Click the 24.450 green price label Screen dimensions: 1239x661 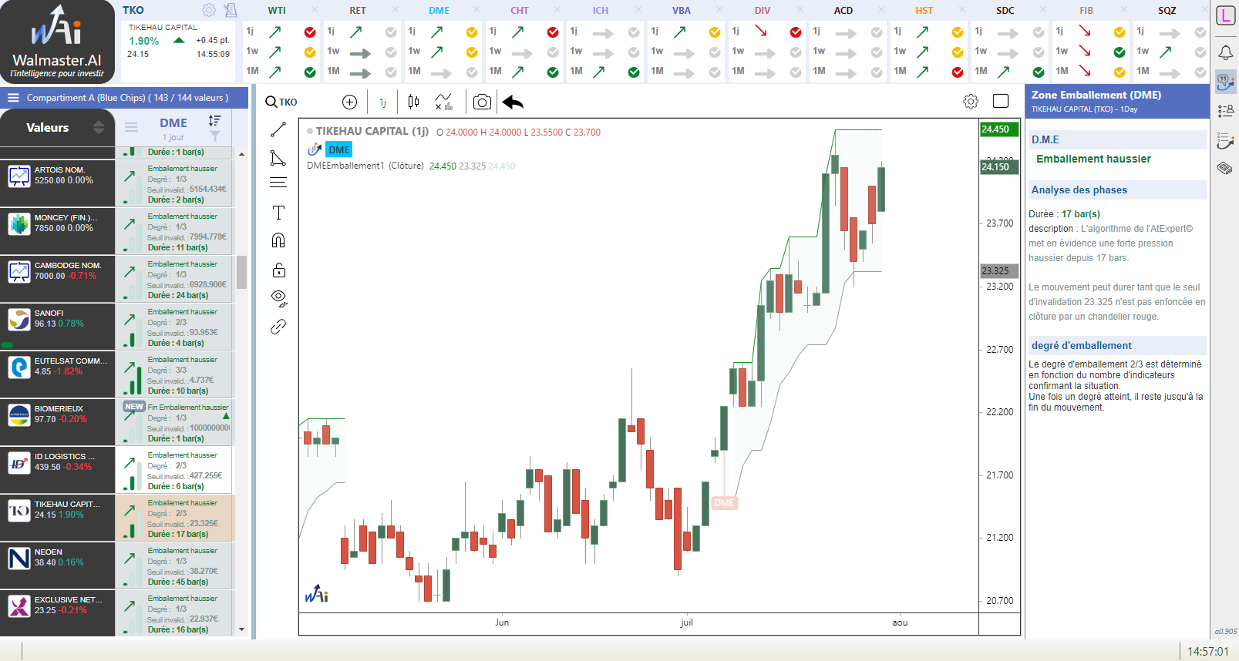click(998, 129)
